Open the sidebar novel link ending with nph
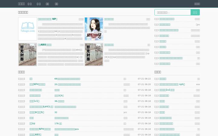Image resolution: width=218 pixels, height=136 pixels. tap(172, 84)
